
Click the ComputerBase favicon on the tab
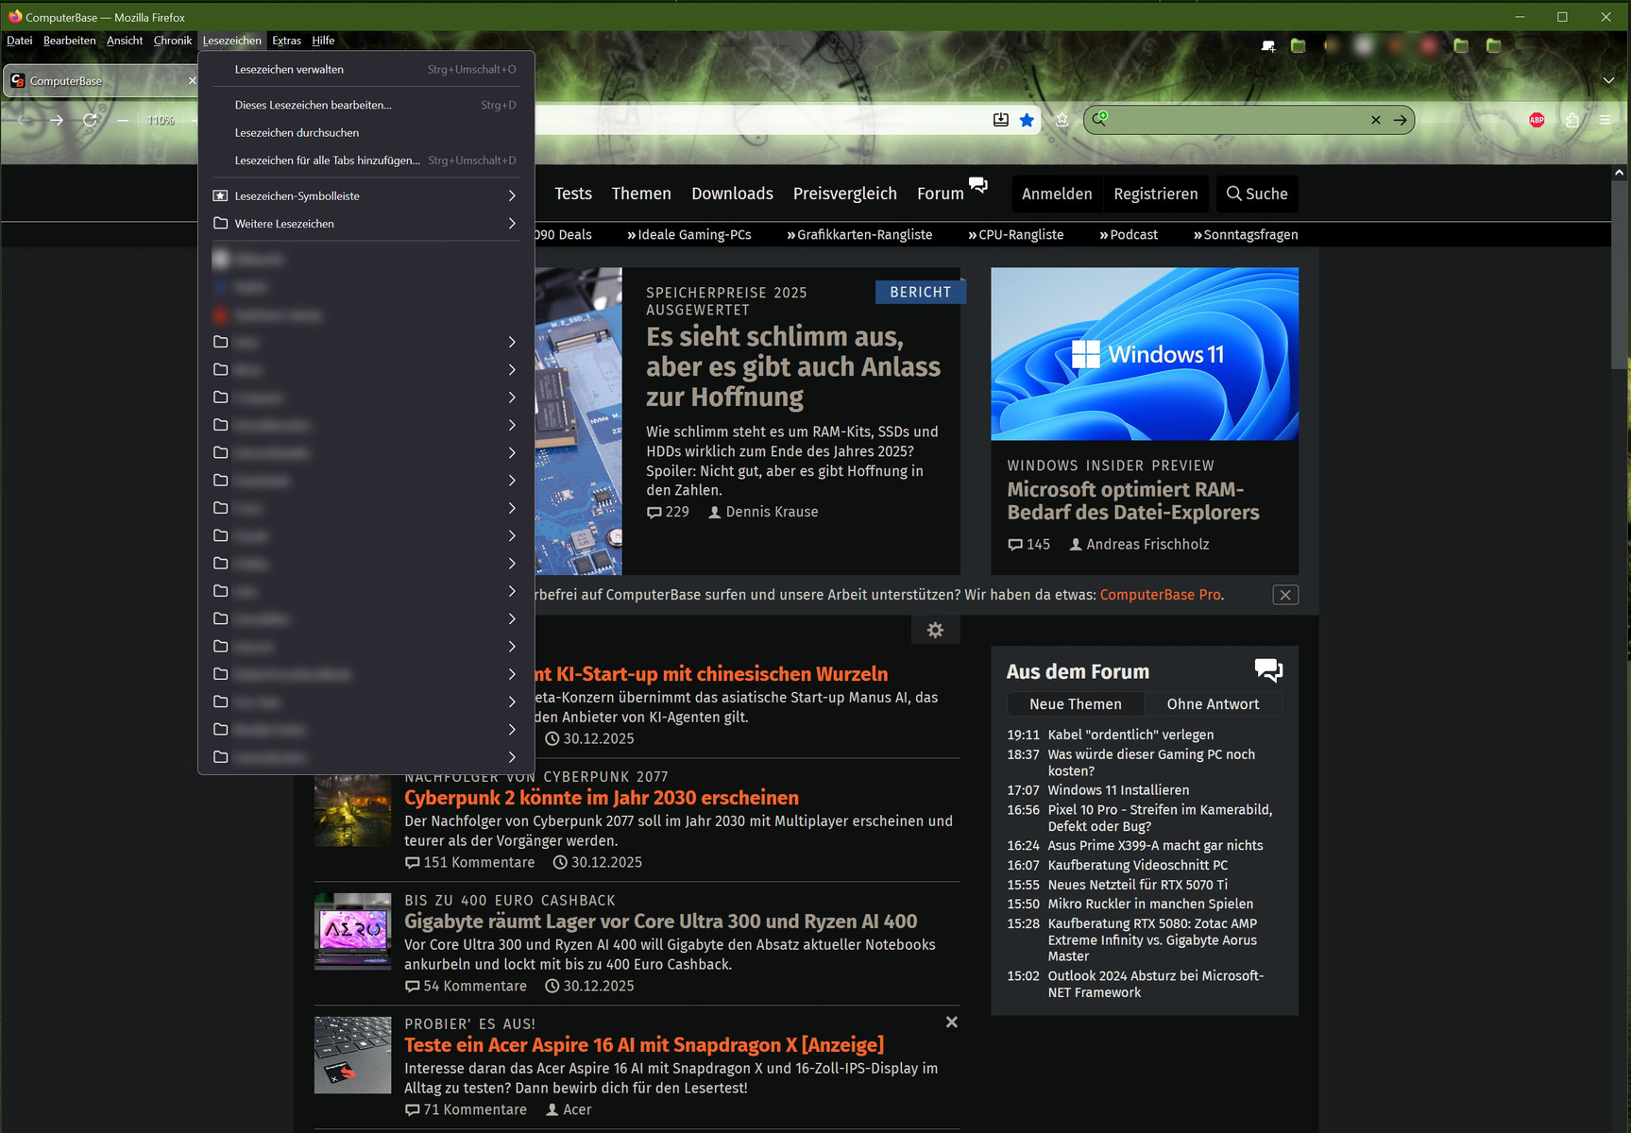[x=18, y=80]
